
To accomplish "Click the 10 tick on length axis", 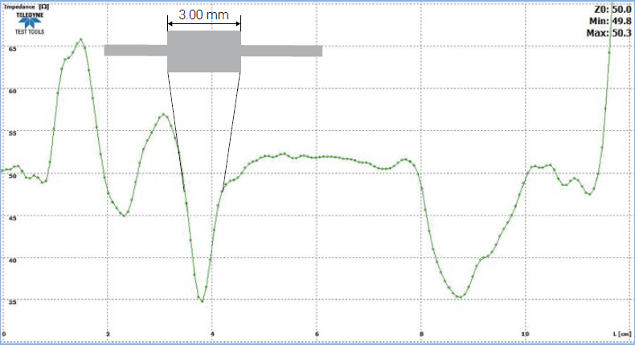I will point(525,333).
